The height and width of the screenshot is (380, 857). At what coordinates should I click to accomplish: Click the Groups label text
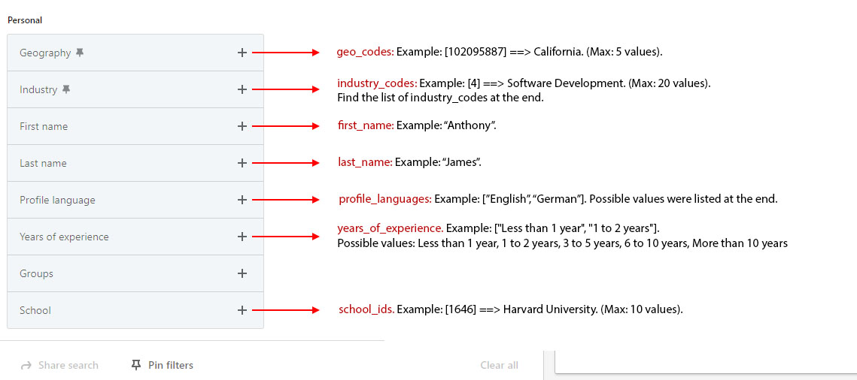click(x=36, y=274)
